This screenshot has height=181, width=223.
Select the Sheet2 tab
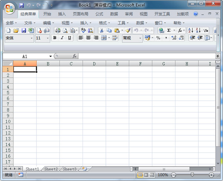pyautogui.click(x=51, y=169)
